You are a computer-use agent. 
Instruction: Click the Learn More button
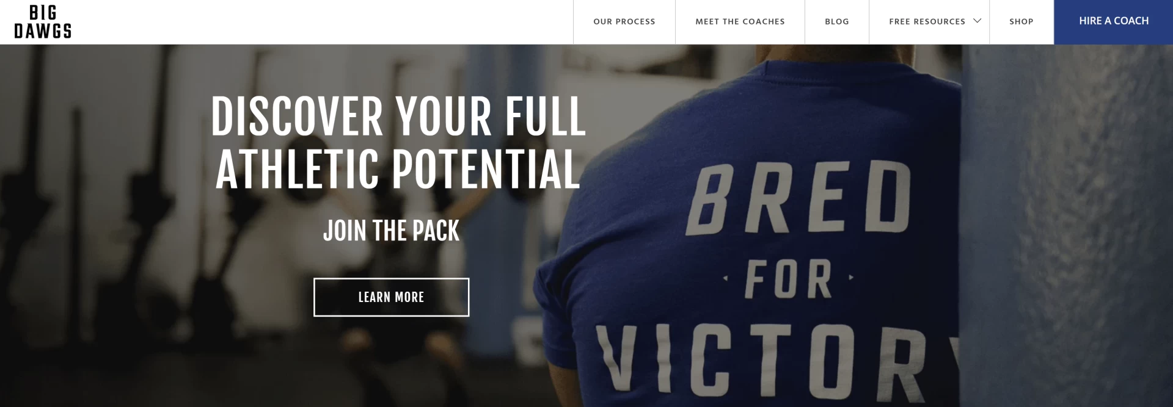pos(391,297)
